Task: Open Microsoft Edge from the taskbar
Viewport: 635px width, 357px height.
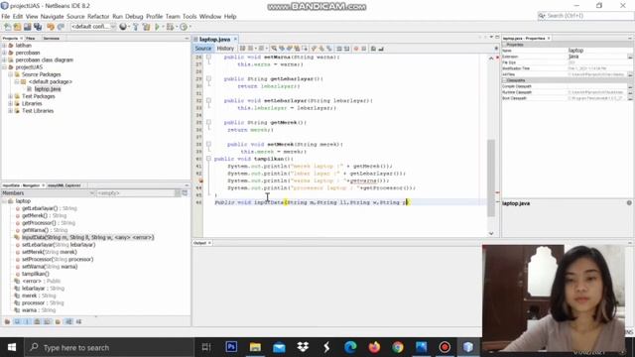Action: coord(350,347)
